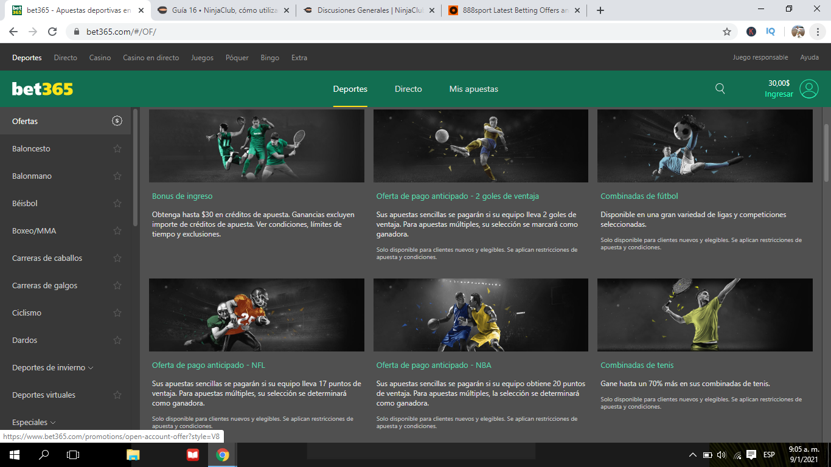Click the Ingresar deposit link
The height and width of the screenshot is (467, 831).
(779, 94)
